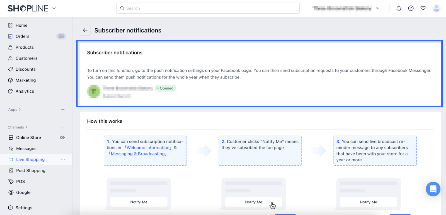Viewport: 446px width, 215px height.
Task: Expand the store name dropdown
Action: 377,8
